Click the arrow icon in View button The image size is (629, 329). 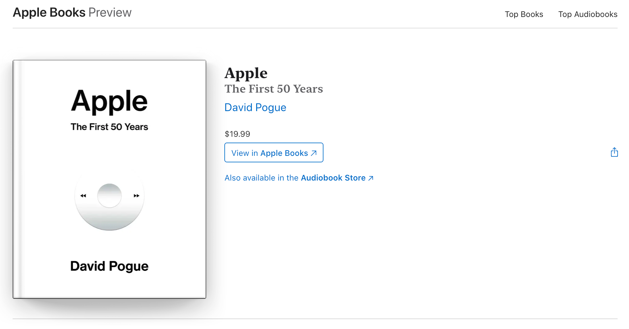[x=314, y=153]
